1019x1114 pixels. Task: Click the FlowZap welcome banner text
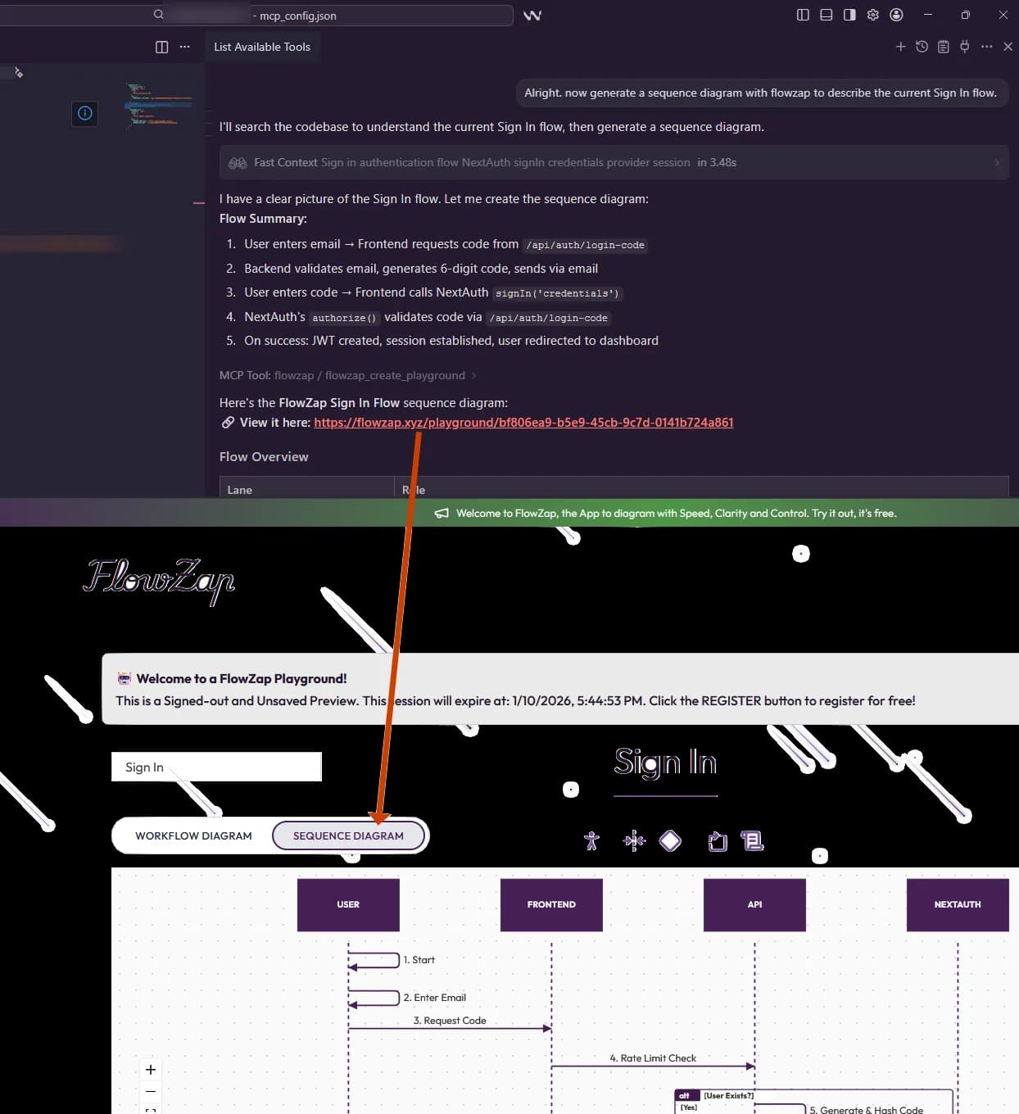676,514
